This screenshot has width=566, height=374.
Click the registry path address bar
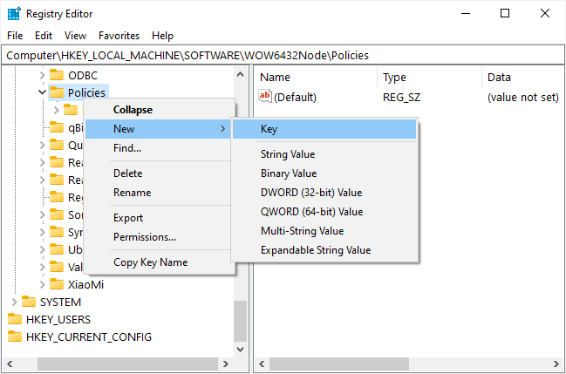click(283, 55)
